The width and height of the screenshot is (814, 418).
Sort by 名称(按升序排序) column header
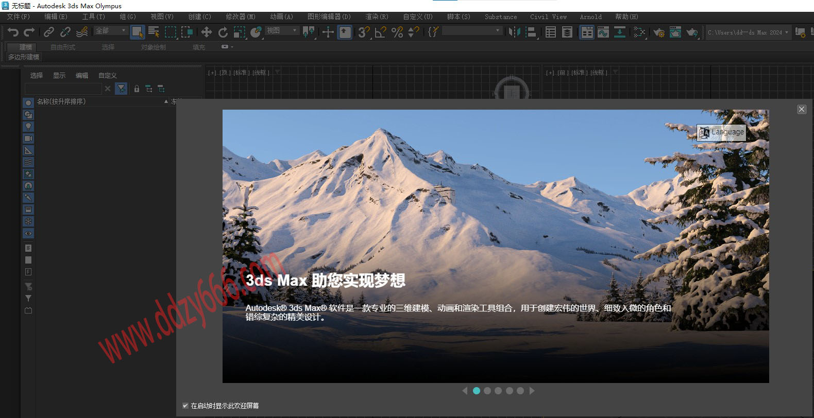click(102, 101)
